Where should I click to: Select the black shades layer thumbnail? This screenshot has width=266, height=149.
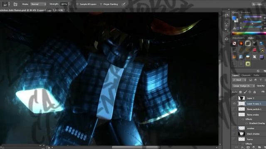(x=241, y=134)
